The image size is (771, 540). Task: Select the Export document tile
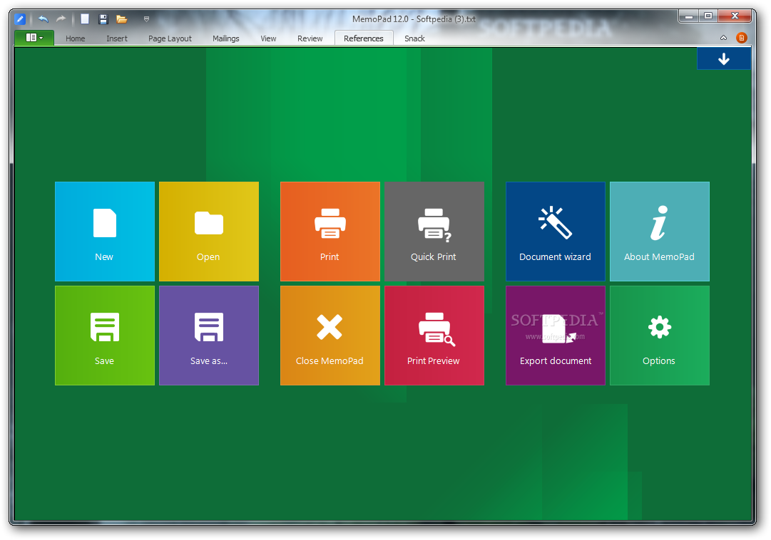556,336
